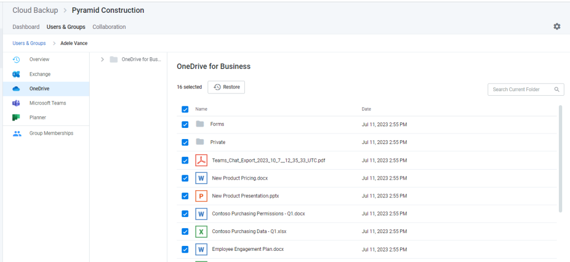Open the Forms folder name
Image resolution: width=570 pixels, height=262 pixels.
(x=217, y=124)
